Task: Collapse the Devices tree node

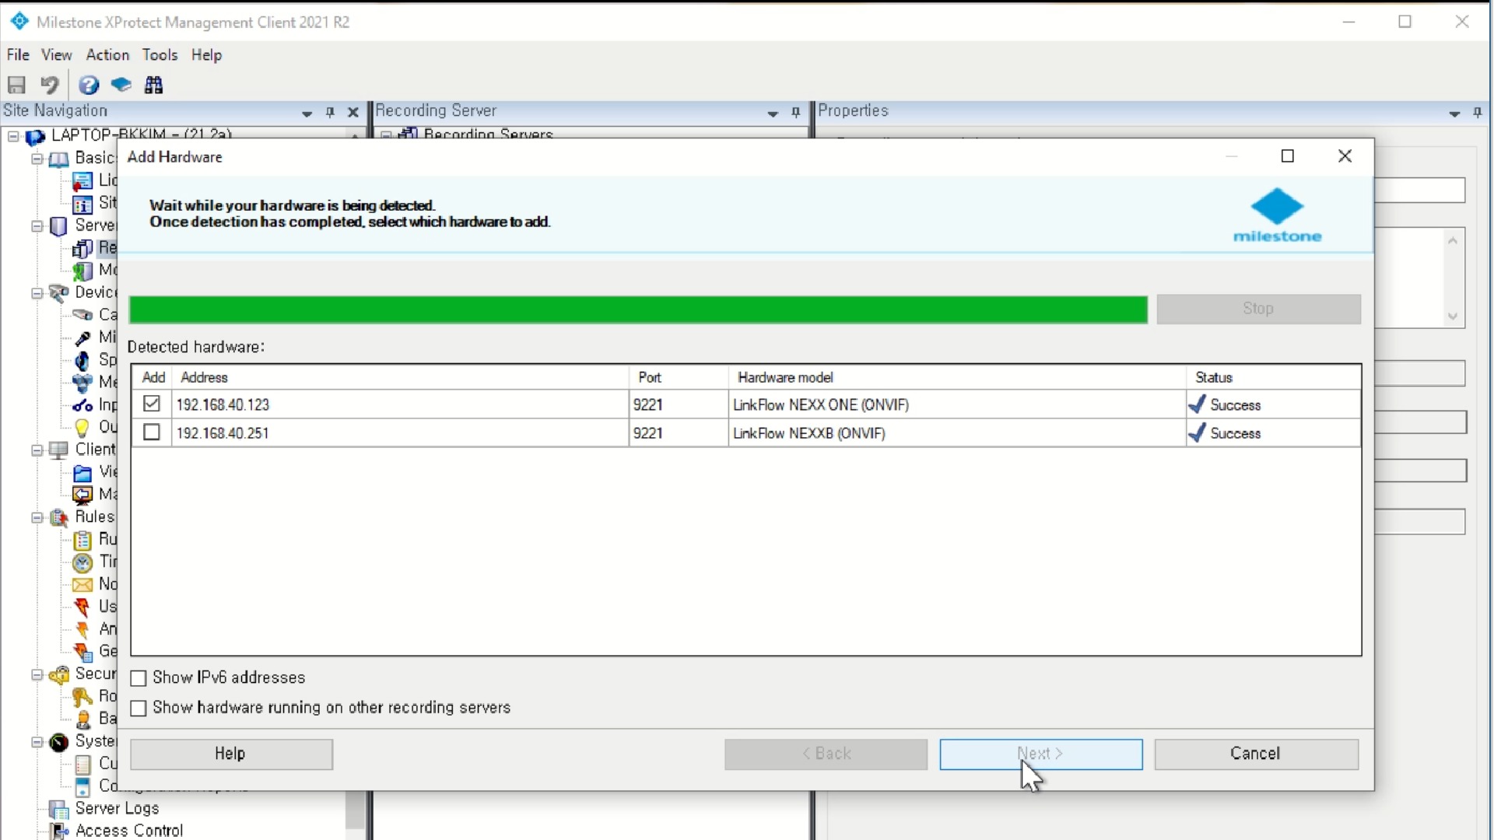Action: (x=37, y=293)
